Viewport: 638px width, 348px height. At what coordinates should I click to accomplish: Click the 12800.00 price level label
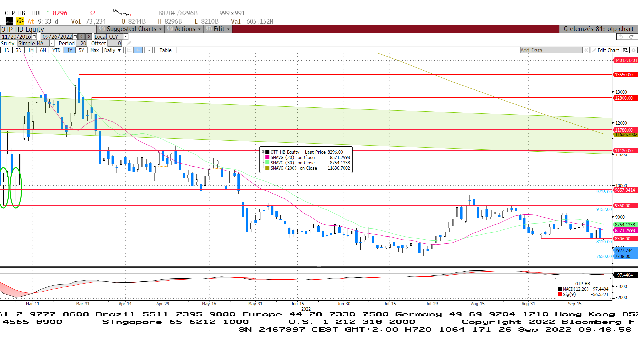626,98
